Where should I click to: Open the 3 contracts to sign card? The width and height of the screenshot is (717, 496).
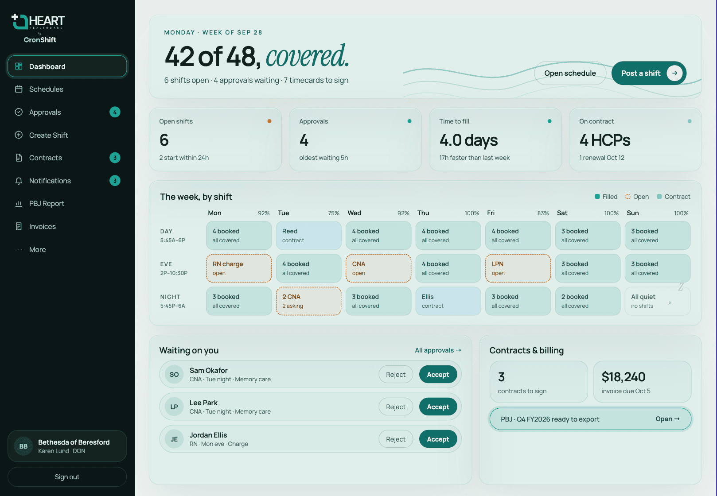click(539, 382)
